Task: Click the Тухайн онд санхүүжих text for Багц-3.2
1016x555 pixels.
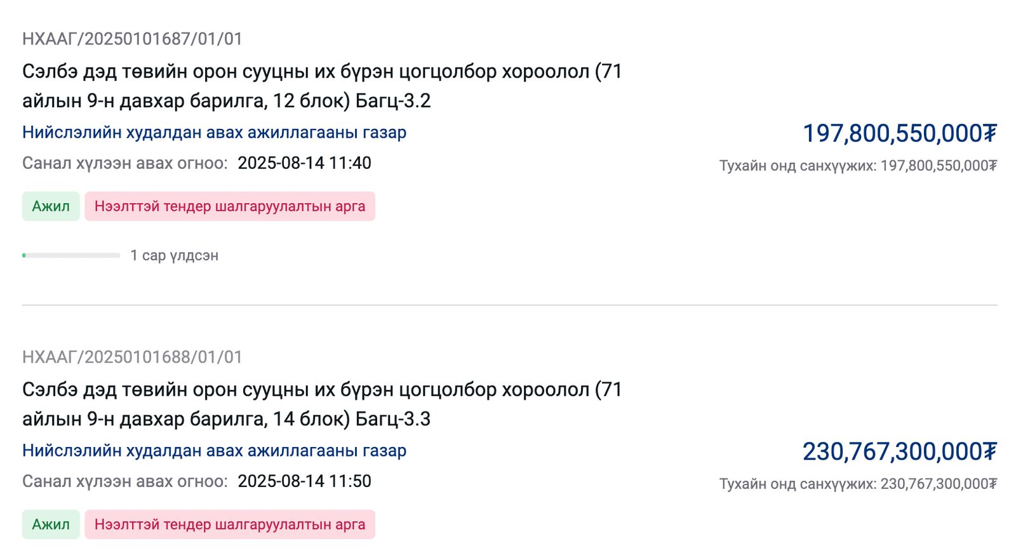Action: point(857,165)
